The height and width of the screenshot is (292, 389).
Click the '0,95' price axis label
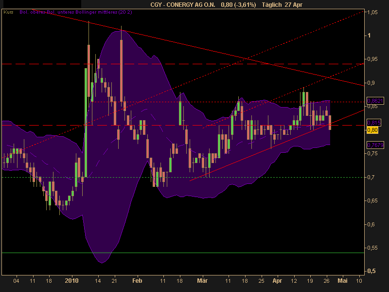[x=372, y=59]
